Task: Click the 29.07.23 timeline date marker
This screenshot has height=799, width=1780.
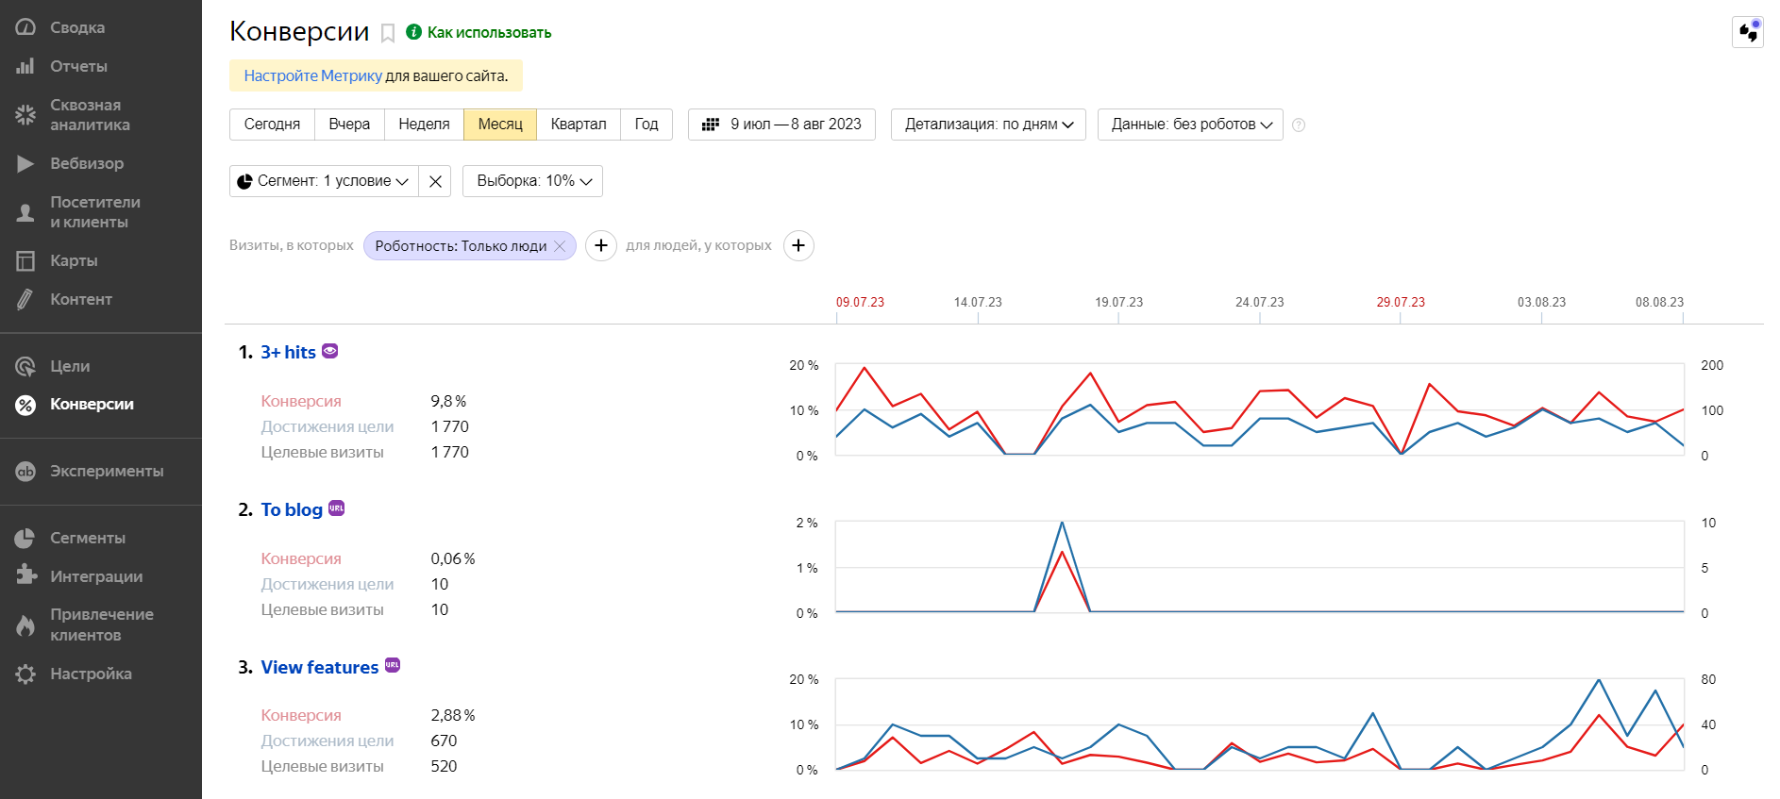Action: (x=1401, y=302)
